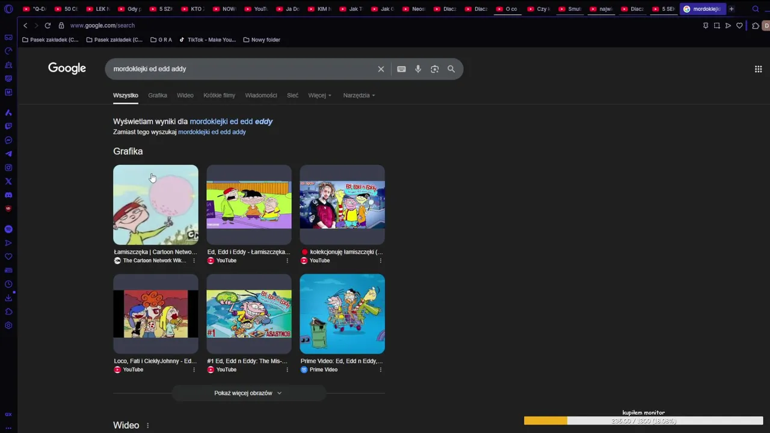Clear the search query with the X icon
Screen dimensions: 770x433
point(381,69)
